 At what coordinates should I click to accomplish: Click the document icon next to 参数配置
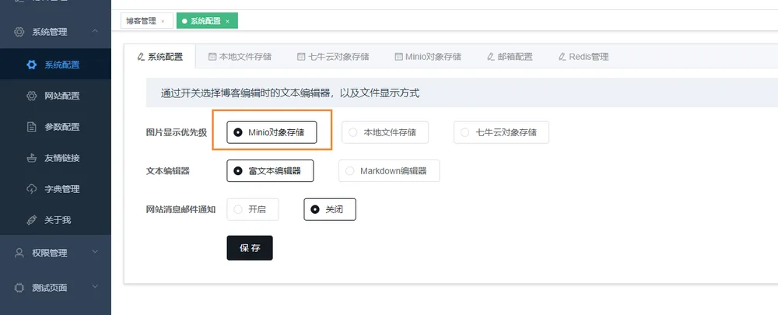(31, 127)
